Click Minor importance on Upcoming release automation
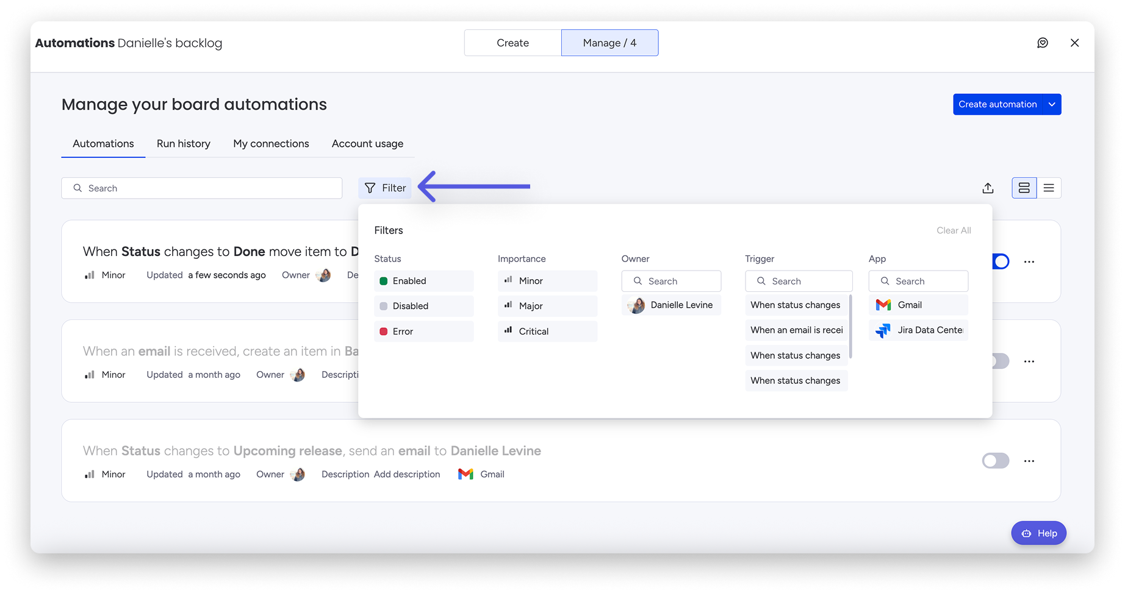The width and height of the screenshot is (1125, 593). 105,474
